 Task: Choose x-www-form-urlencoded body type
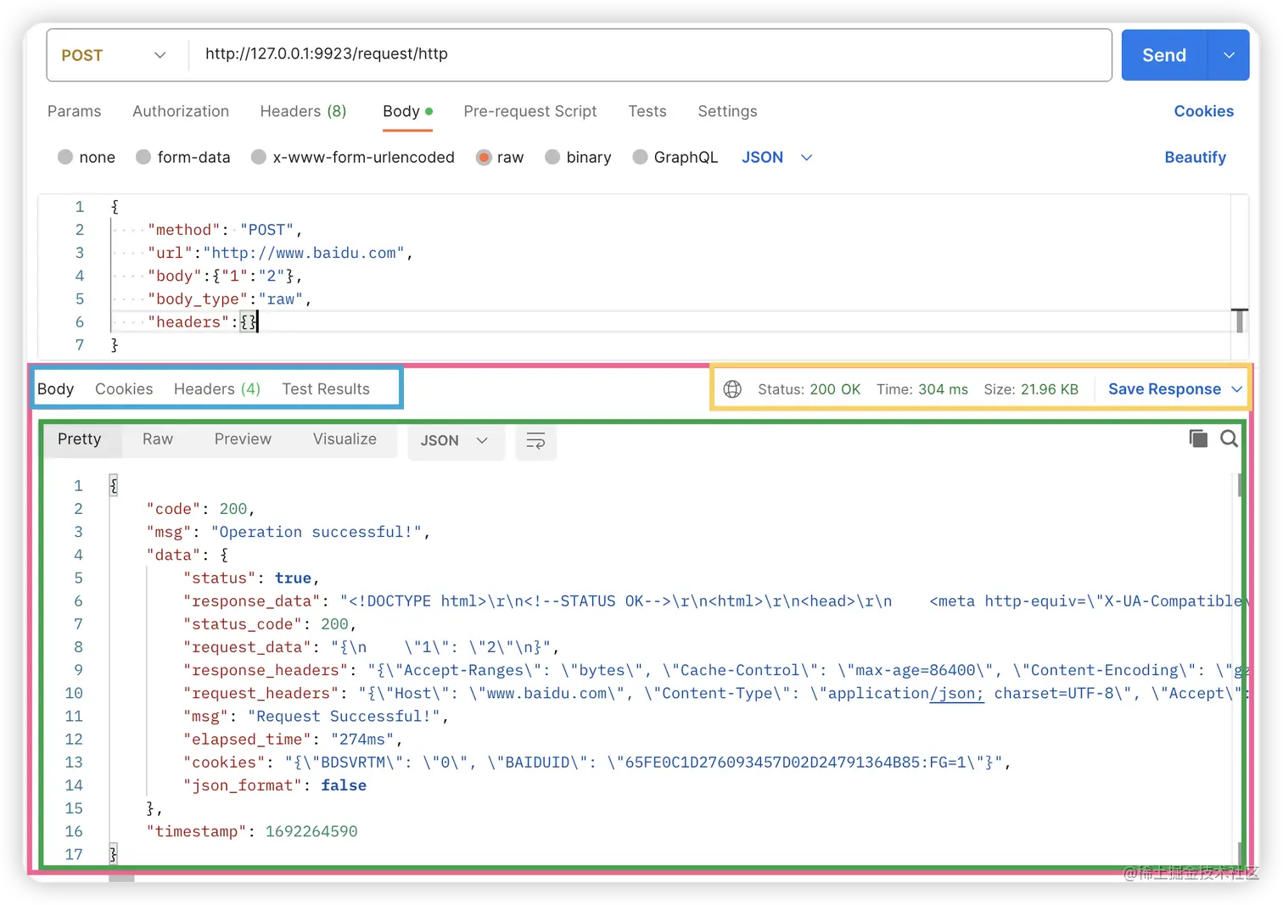coord(259,157)
